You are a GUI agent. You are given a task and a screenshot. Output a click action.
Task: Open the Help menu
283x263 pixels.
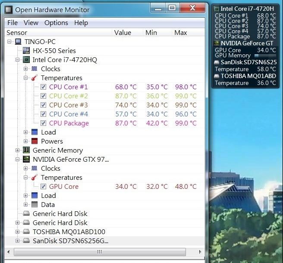coord(81,23)
